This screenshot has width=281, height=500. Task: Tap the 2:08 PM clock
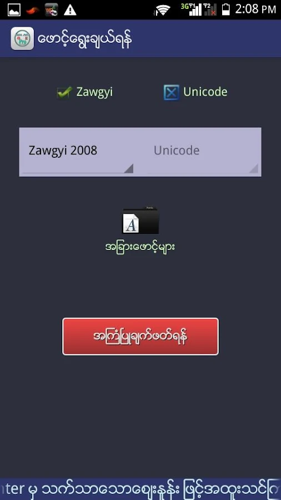click(255, 9)
